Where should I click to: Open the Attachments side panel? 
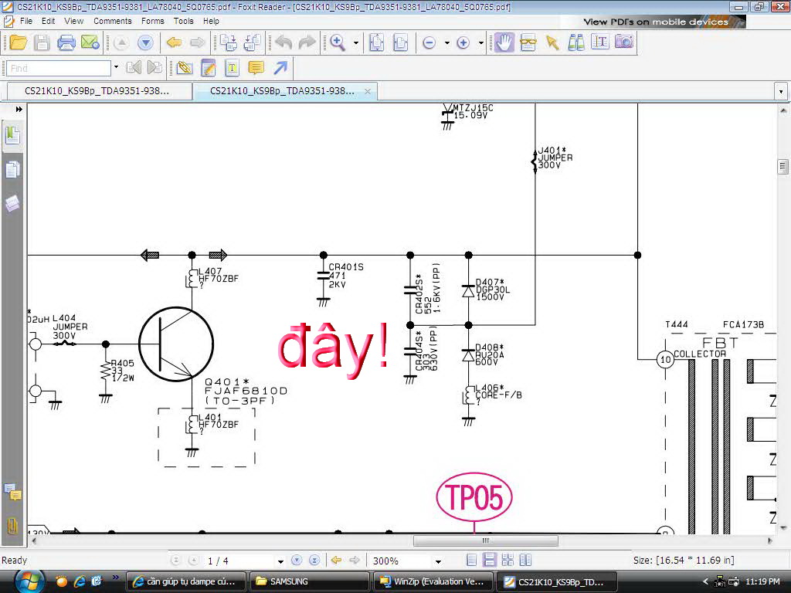click(12, 527)
